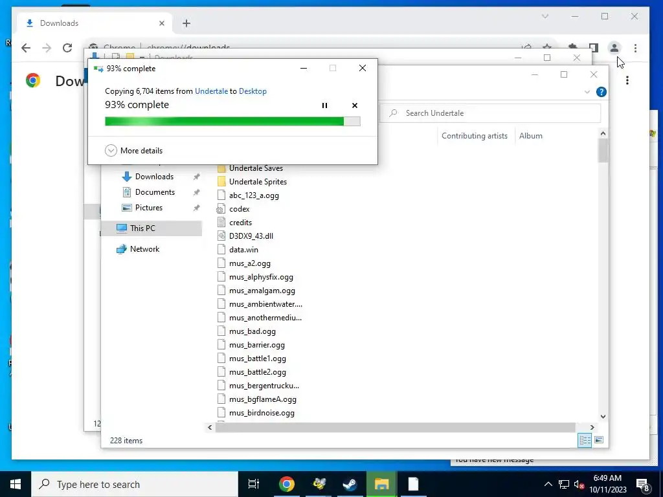Open Chrome three-dot menu
The width and height of the screenshot is (663, 497).
pos(635,48)
